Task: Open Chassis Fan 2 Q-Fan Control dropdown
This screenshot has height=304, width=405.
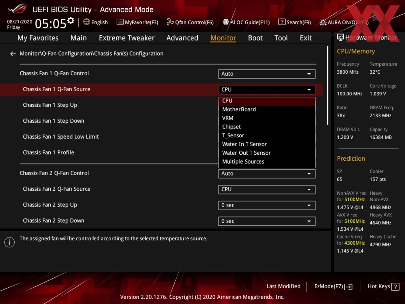Action: [267, 174]
